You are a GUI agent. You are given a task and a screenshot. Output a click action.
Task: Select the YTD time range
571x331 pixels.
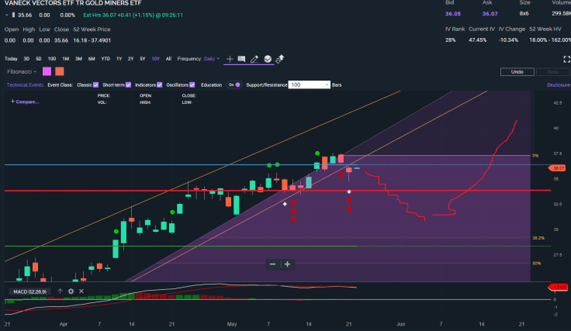coord(106,59)
